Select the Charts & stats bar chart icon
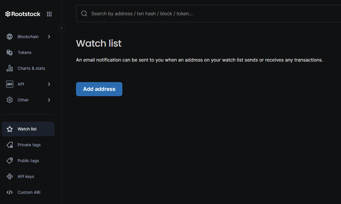The height and width of the screenshot is (204, 341). [9, 68]
